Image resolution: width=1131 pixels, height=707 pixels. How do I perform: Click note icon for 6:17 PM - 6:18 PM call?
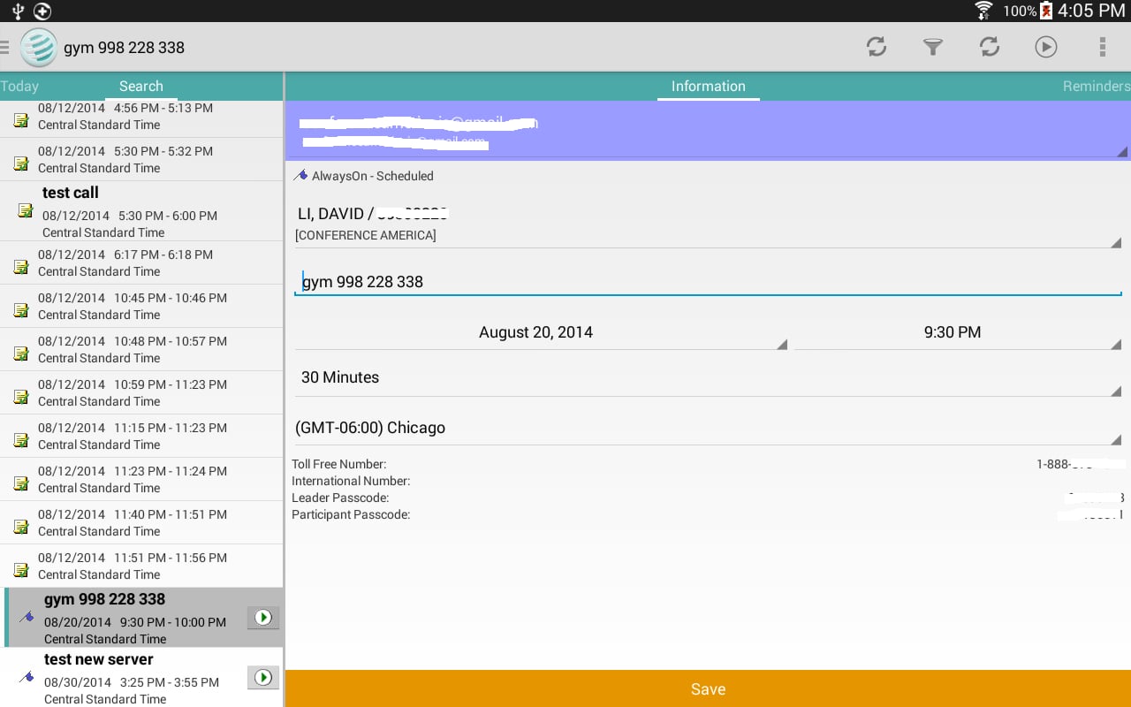pyautogui.click(x=21, y=267)
